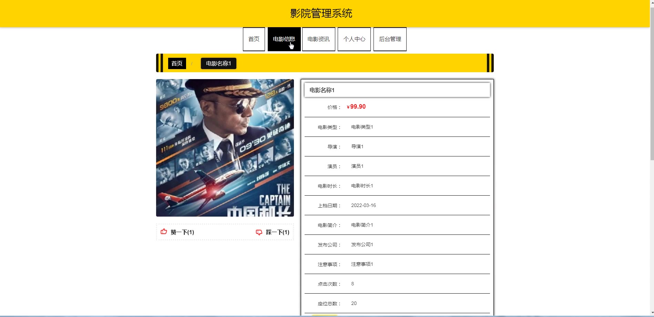Click the 电影时长1 duration value
The image size is (654, 317).
tap(362, 186)
